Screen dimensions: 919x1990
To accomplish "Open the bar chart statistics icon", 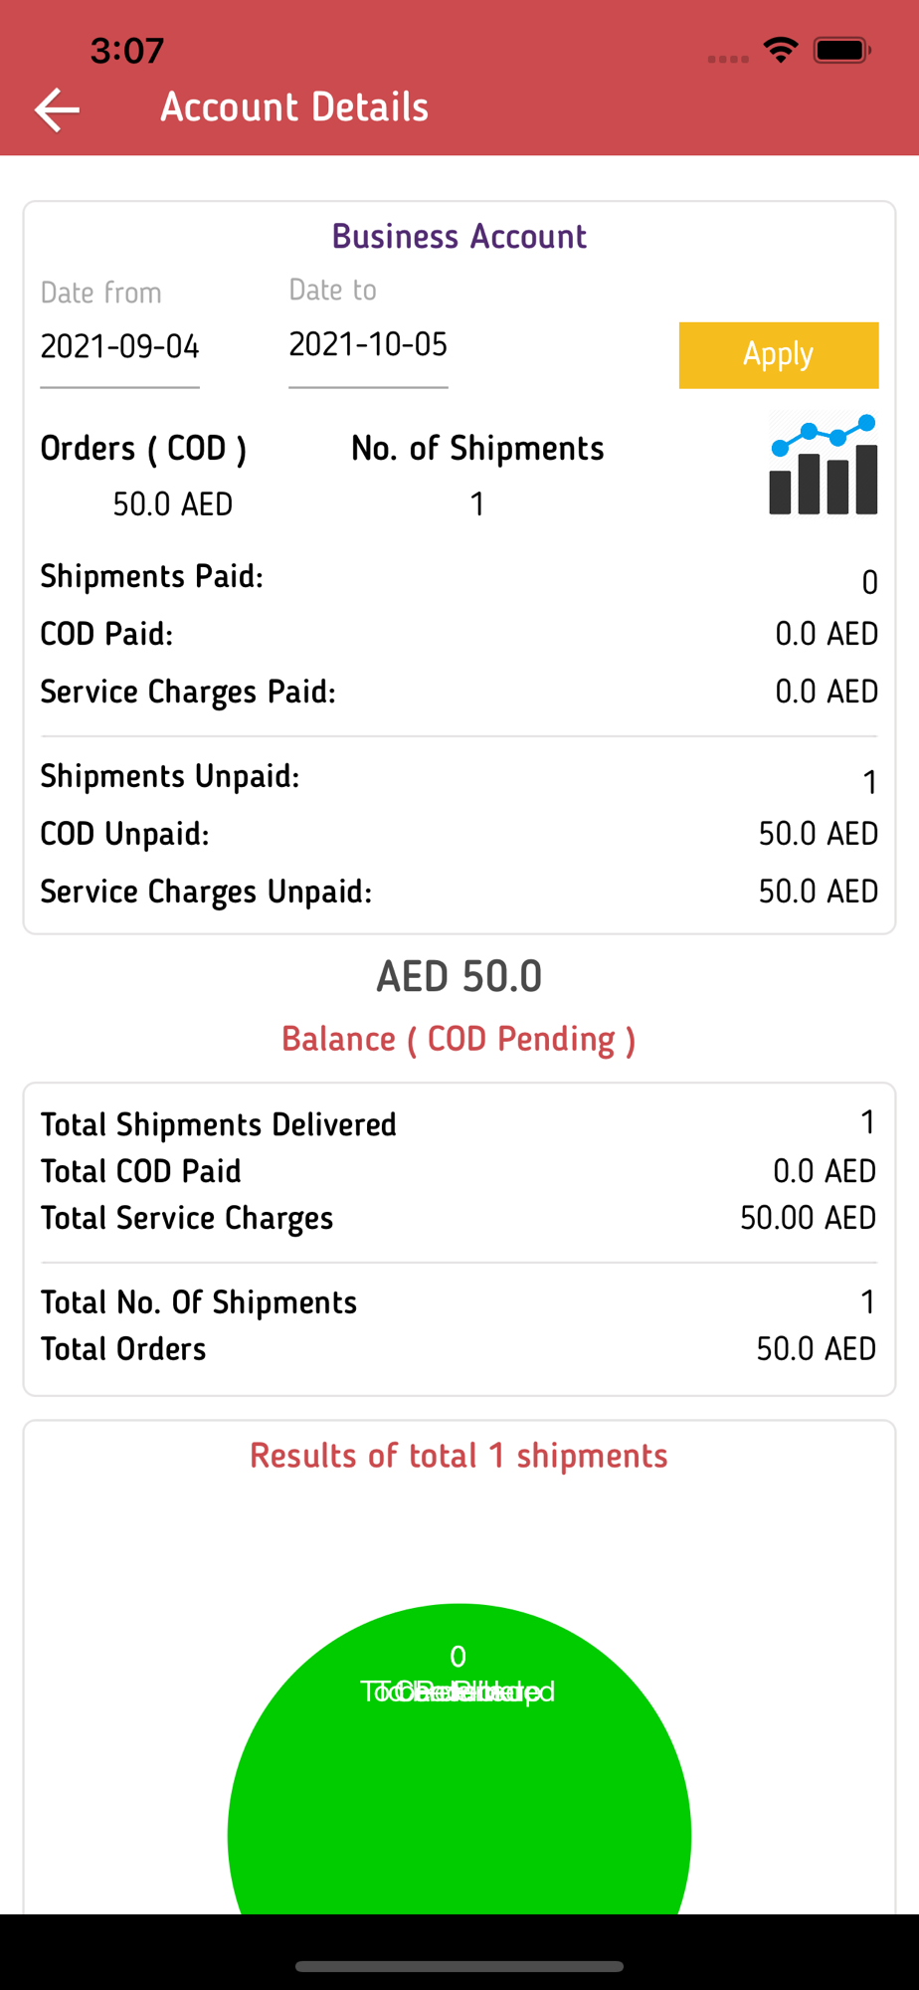I will (x=824, y=465).
